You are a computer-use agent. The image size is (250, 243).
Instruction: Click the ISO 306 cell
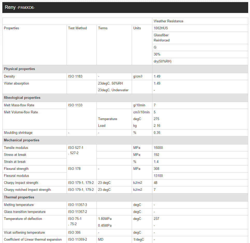(x=82, y=233)
